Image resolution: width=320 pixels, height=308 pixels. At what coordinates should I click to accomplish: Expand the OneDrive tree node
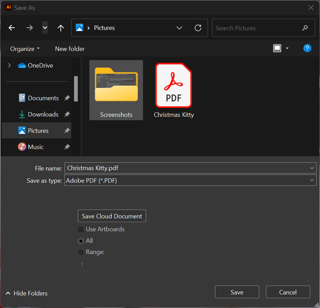10,66
